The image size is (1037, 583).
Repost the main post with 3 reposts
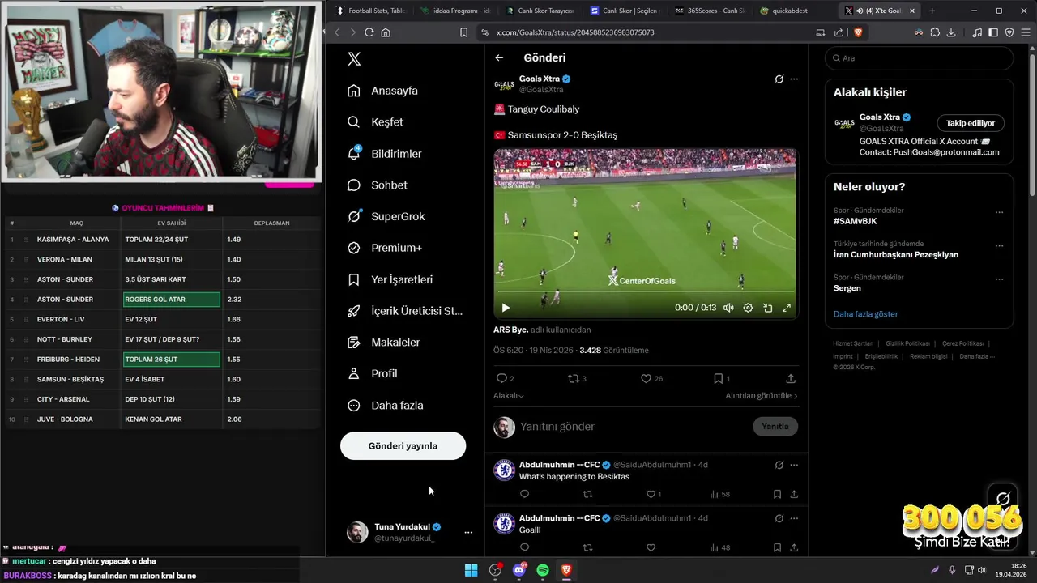[x=577, y=378]
